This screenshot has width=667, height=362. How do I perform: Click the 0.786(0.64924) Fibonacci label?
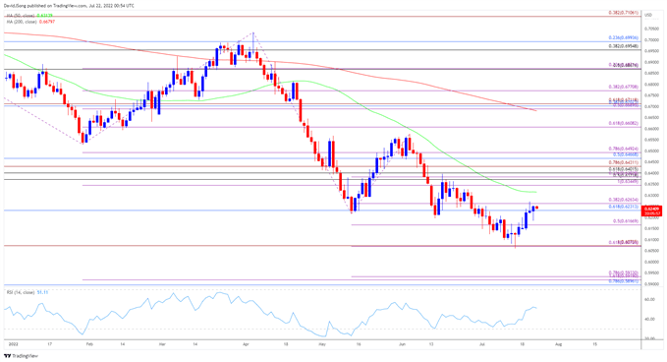(623, 149)
